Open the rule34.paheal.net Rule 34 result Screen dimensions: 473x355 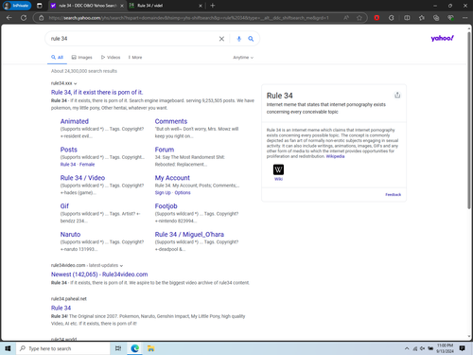pyautogui.click(x=61, y=308)
